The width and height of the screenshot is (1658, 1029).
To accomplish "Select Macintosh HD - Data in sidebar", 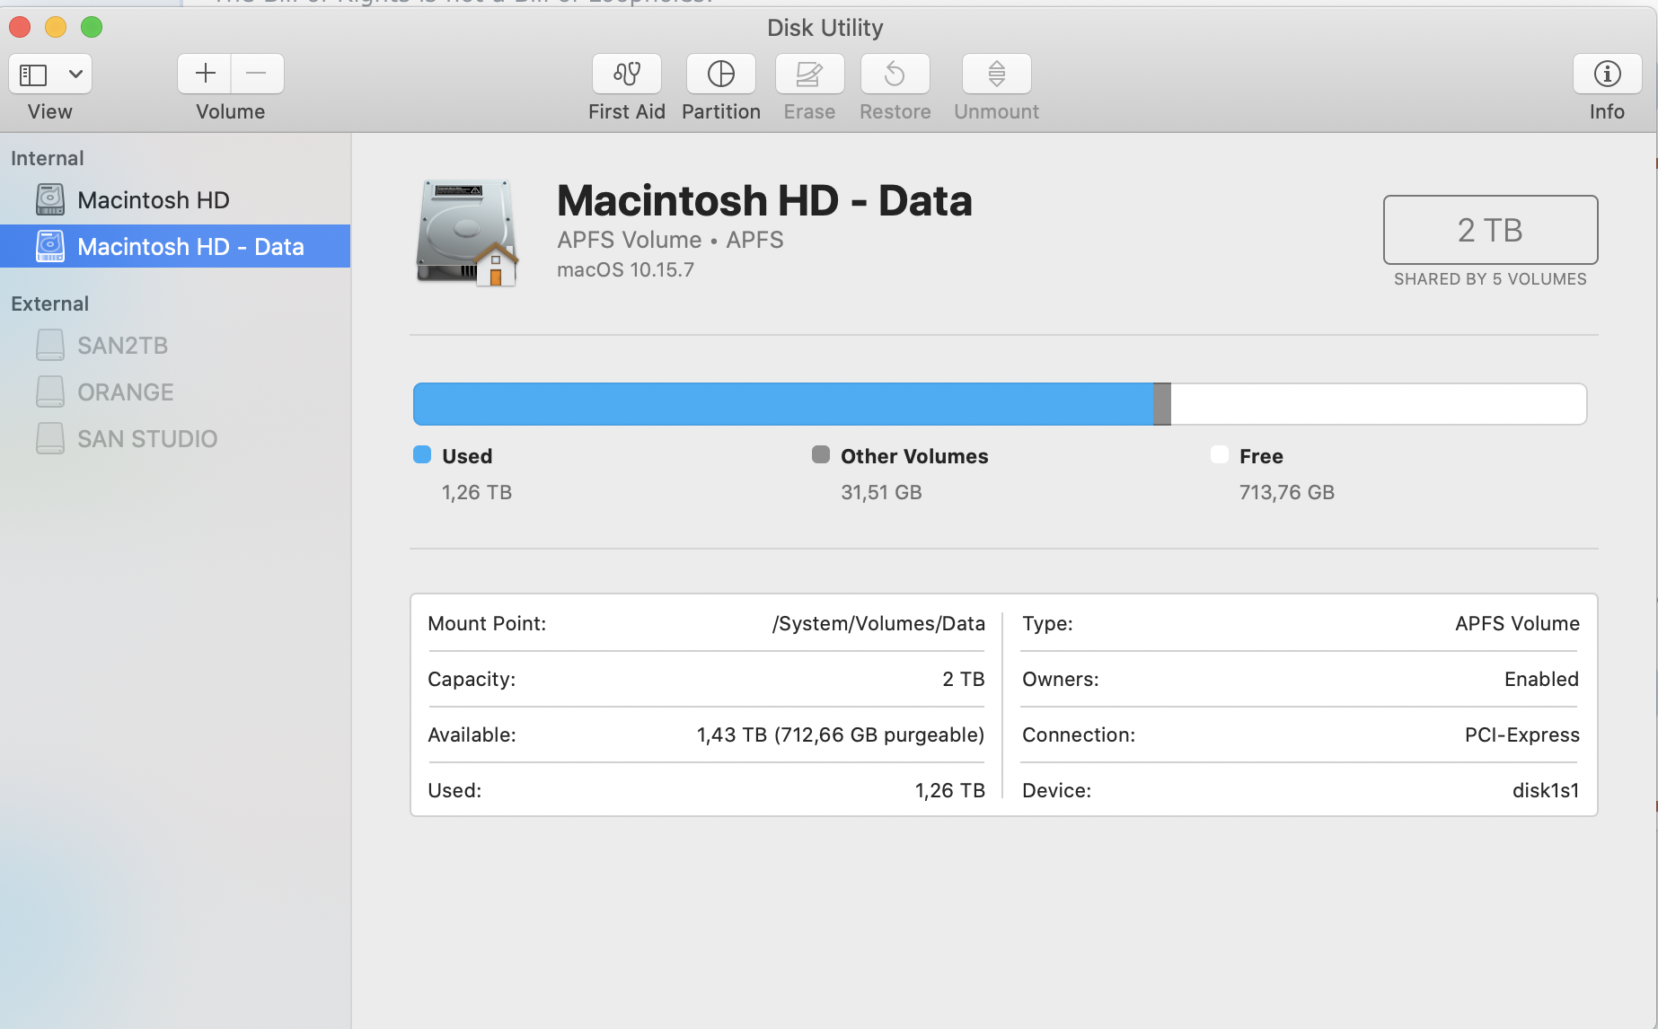I will [x=175, y=246].
